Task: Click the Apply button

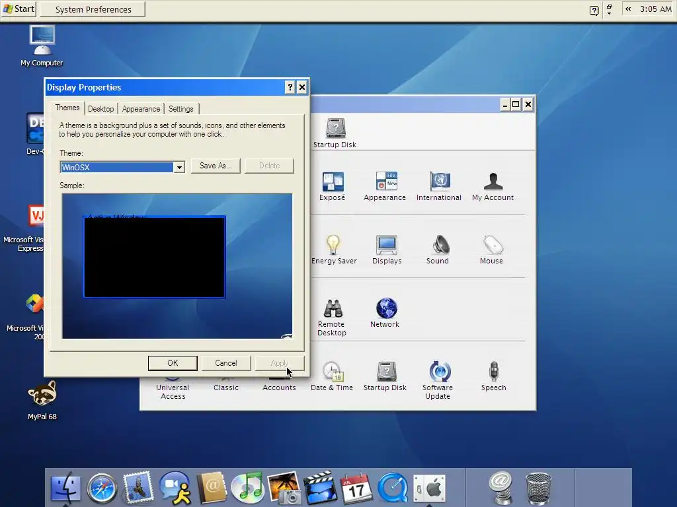Action: click(x=280, y=363)
